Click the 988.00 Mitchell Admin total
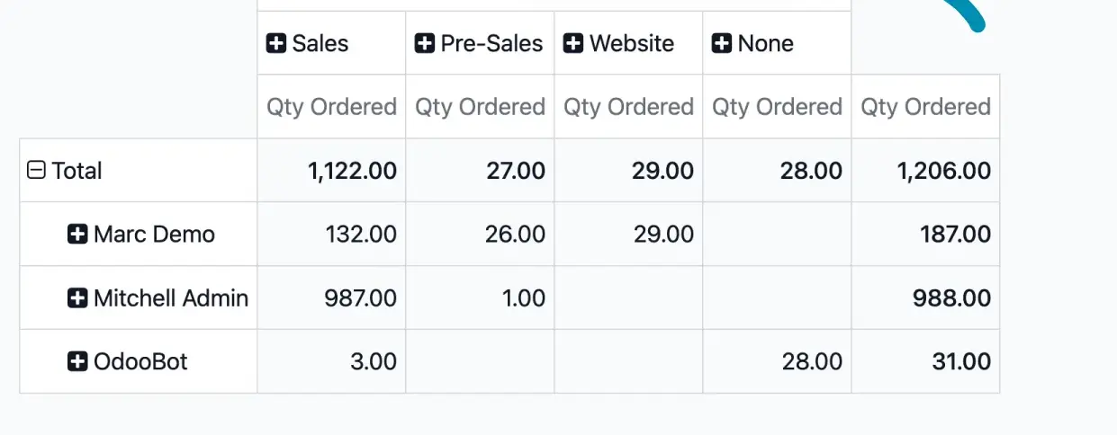This screenshot has height=435, width=1117. [x=951, y=298]
